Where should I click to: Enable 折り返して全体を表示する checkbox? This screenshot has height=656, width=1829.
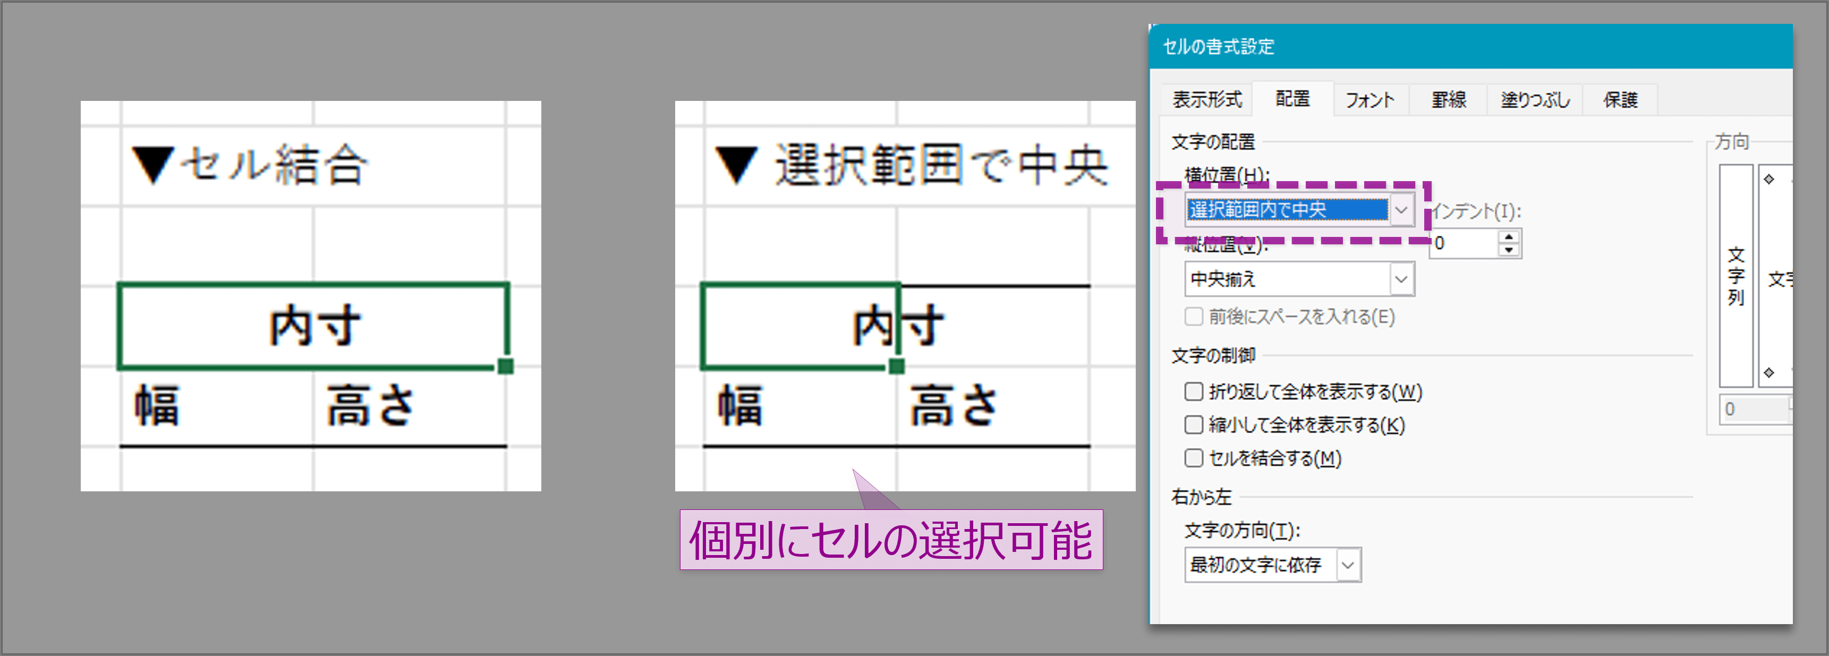point(1194,391)
